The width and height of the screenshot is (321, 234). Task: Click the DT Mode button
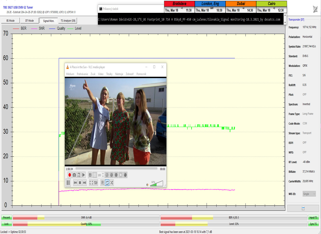pos(29,21)
